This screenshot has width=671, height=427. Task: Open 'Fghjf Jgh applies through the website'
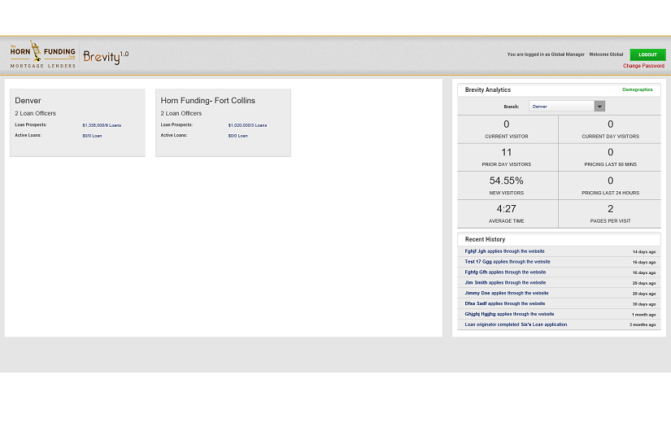504,251
